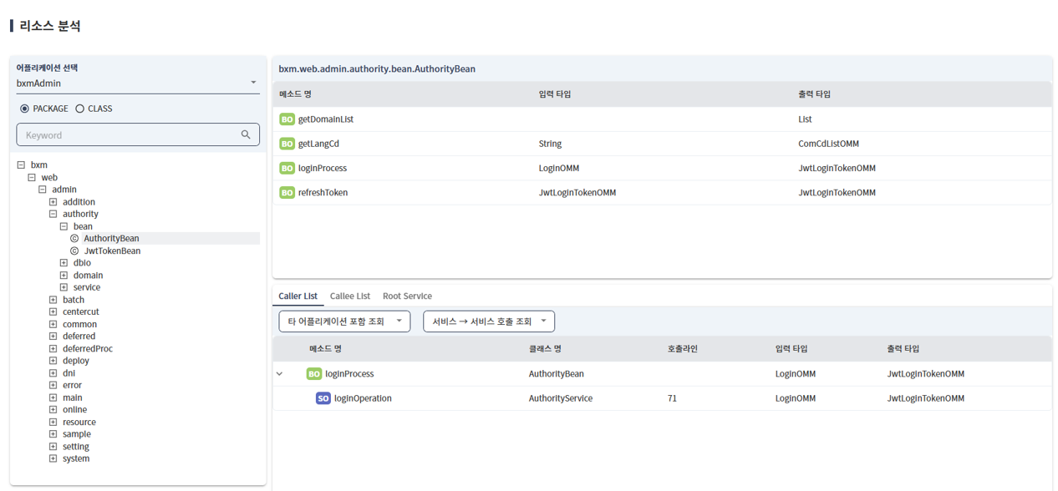Click the search magnifier icon in Keyword field
1058x491 pixels.
tap(246, 134)
